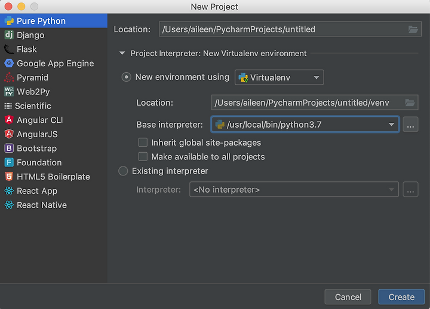Click the Cancel button
The image size is (430, 309).
348,297
